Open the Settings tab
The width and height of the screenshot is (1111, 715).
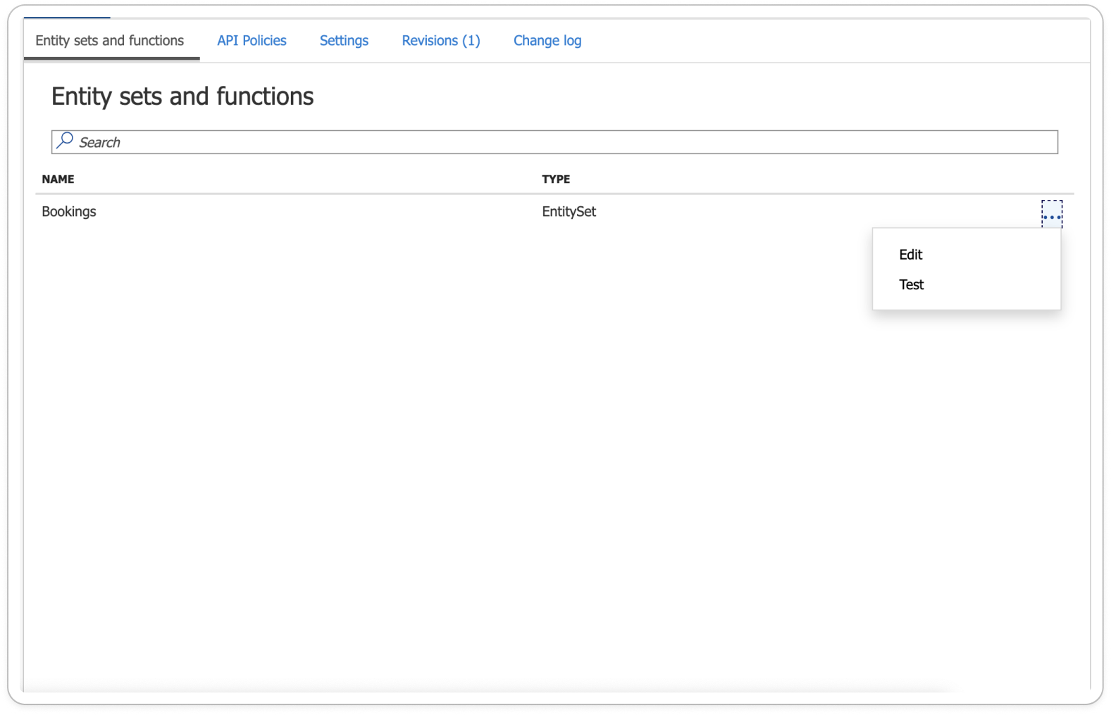[344, 41]
